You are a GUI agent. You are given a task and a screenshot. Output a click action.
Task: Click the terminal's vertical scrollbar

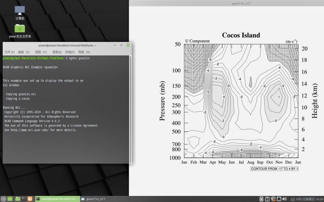coord(130,109)
